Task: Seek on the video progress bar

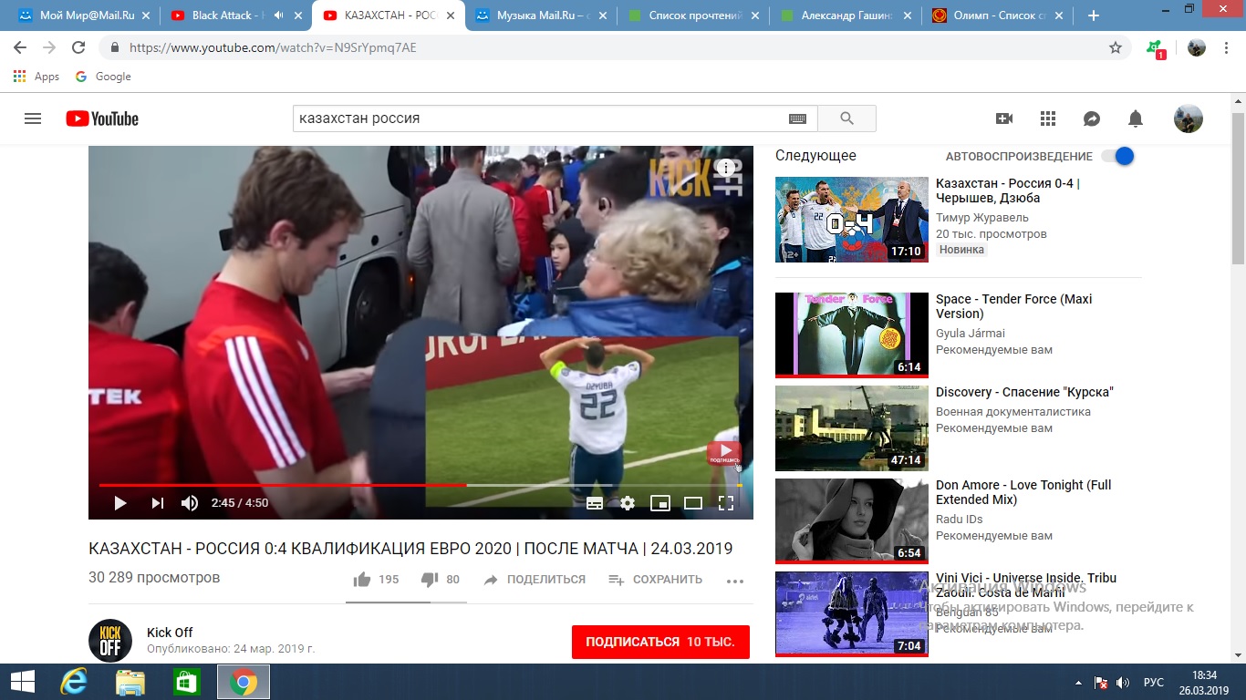Action: [421, 485]
